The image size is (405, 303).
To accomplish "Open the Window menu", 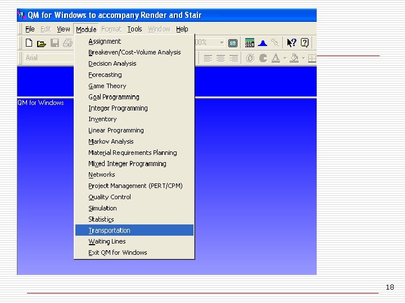I will (159, 29).
